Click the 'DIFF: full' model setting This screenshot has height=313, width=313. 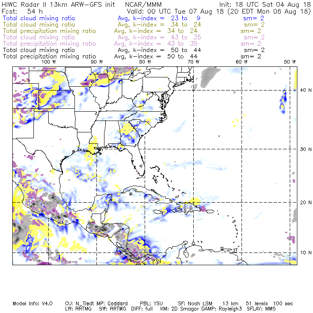click(x=142, y=309)
